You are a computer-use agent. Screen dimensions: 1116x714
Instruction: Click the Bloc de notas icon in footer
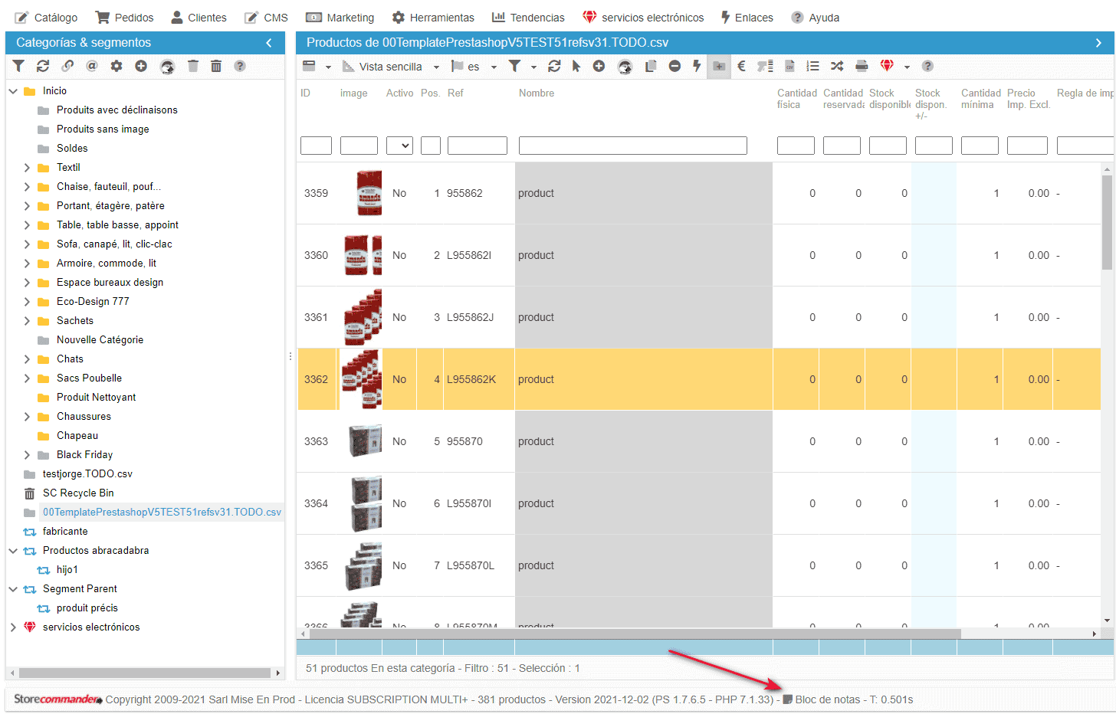787,699
